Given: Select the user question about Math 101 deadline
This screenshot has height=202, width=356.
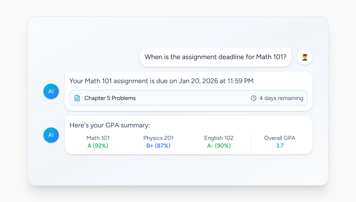Looking at the screenshot, I should point(215,57).
